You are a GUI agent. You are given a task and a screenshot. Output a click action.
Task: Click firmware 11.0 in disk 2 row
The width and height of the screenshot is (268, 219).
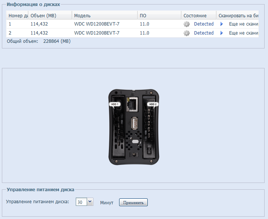144,33
